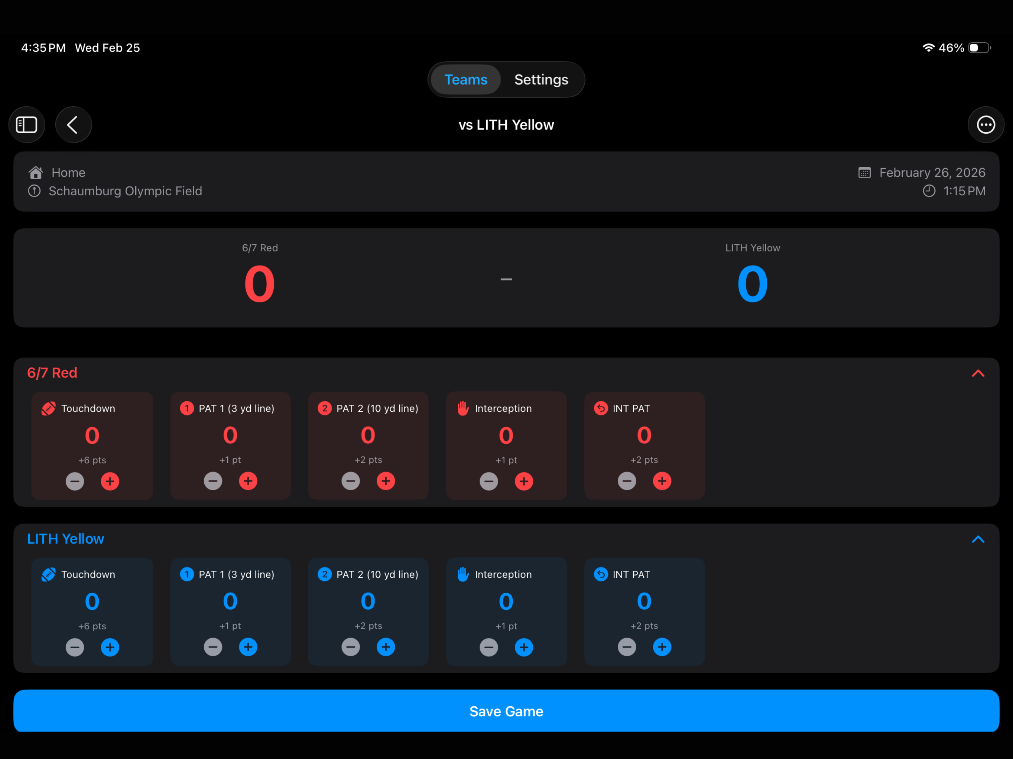
Task: Subtract a PAT 1 from LITH Yellow
Action: pyautogui.click(x=213, y=647)
